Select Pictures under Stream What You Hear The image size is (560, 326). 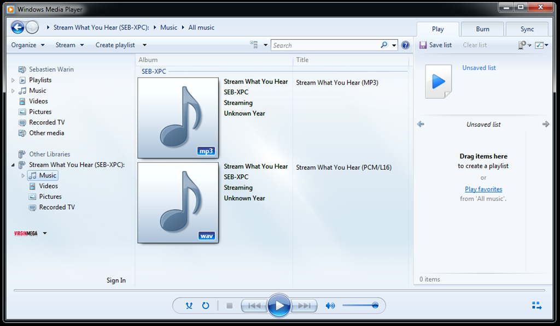(50, 197)
